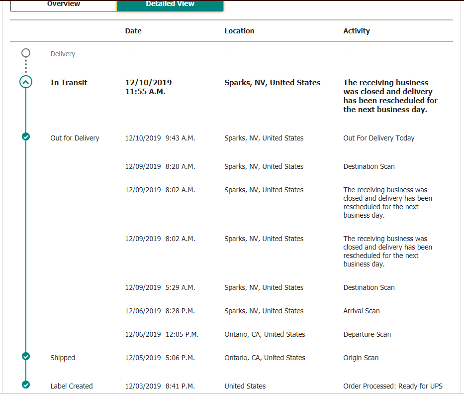Screen dimensions: 464x395
Task: Click the bold Sparks, NV, United States location
Action: click(272, 82)
